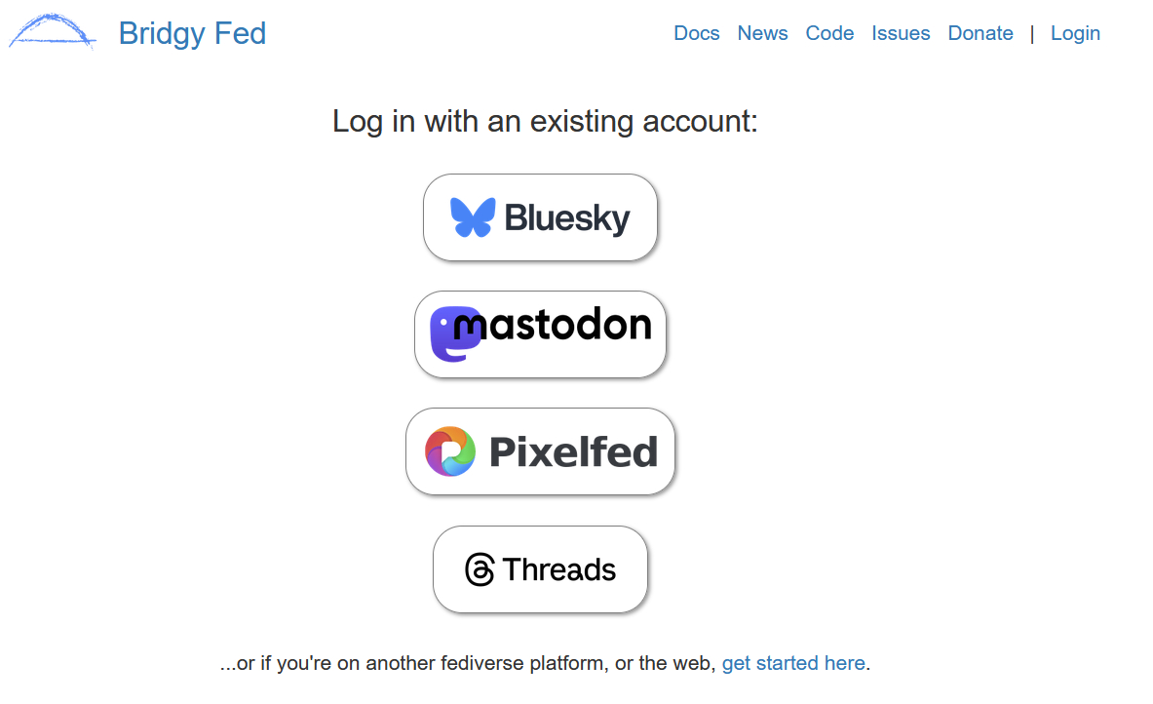Click the "another fediverse platform" footer text
This screenshot has height=704, width=1153.
click(x=492, y=663)
